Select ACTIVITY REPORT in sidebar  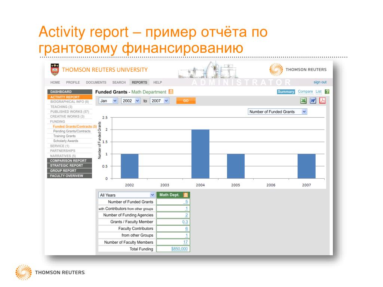70,97
